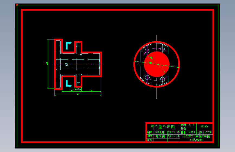Select the upper-right bolt hole on flange
The height and width of the screenshot is (152, 235).
click(162, 49)
